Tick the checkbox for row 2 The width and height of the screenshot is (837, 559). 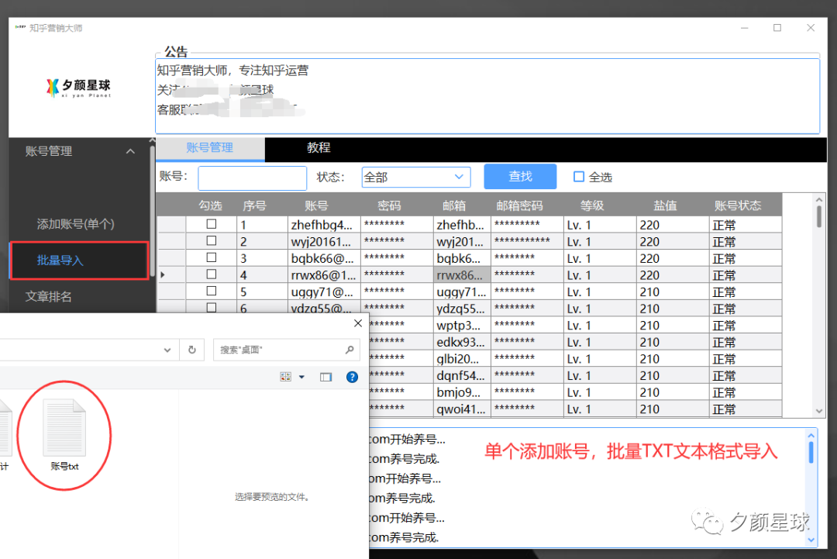click(x=212, y=241)
